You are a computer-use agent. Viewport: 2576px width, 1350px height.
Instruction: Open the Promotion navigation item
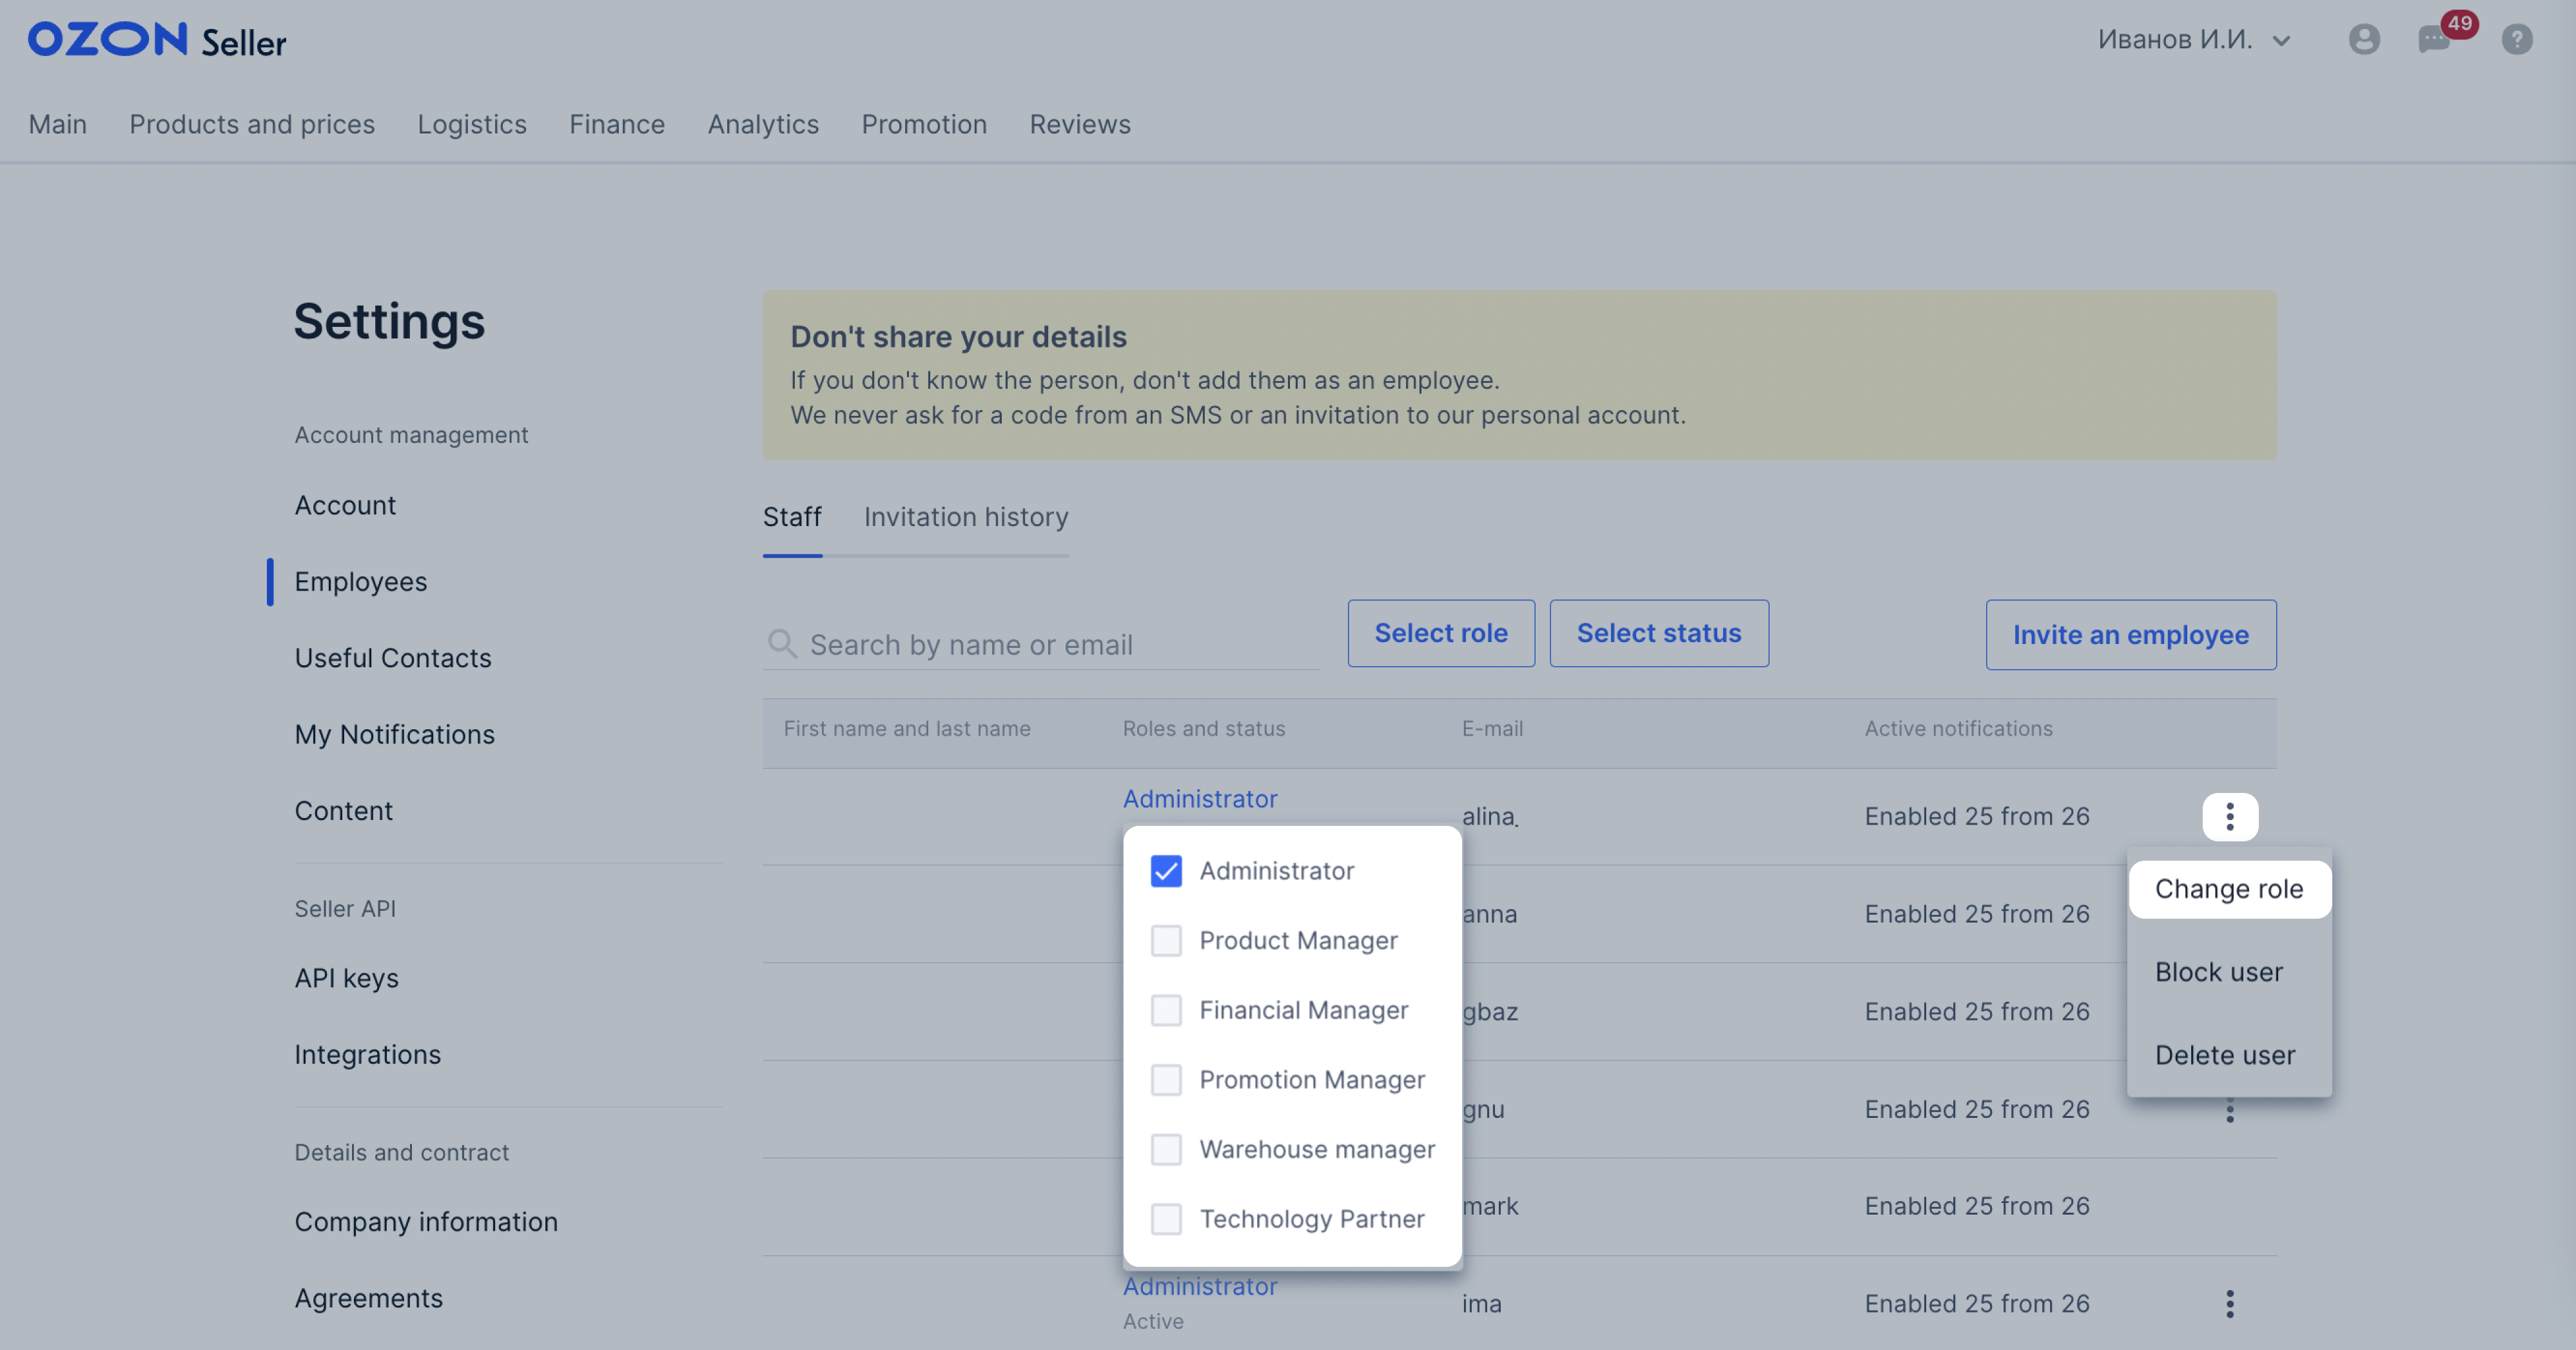[924, 124]
